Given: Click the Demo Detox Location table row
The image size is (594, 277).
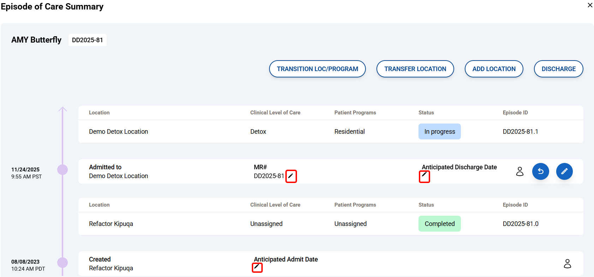Looking at the screenshot, I should [x=331, y=132].
